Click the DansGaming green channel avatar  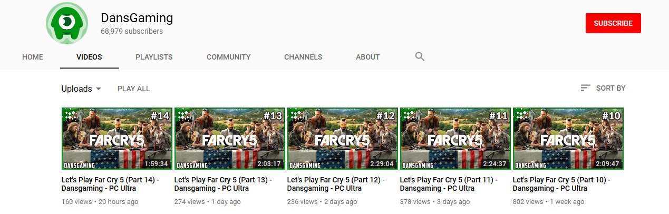click(x=66, y=23)
